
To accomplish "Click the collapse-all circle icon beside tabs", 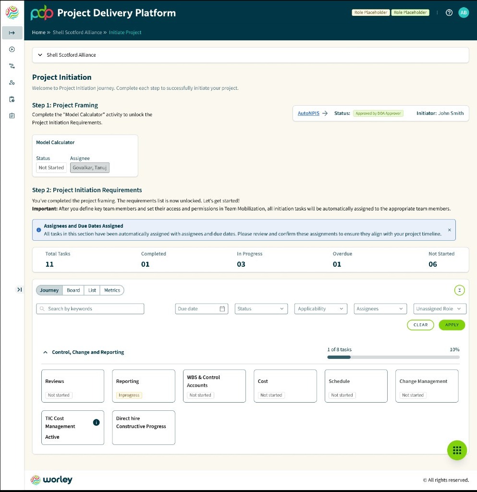I will 459,290.
